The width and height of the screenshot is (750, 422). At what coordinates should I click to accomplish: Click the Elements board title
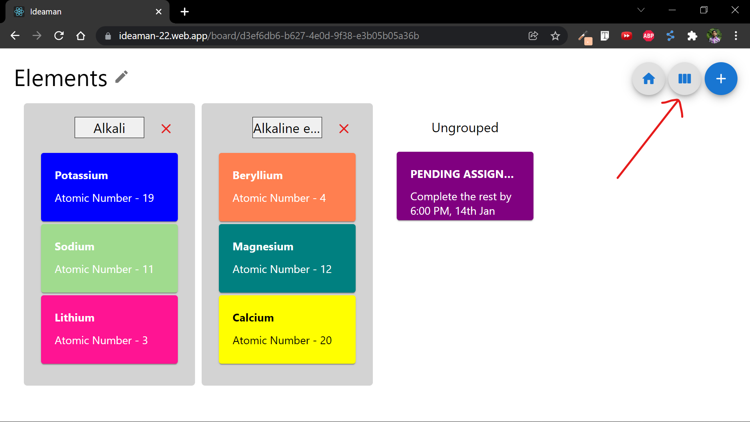click(x=61, y=78)
